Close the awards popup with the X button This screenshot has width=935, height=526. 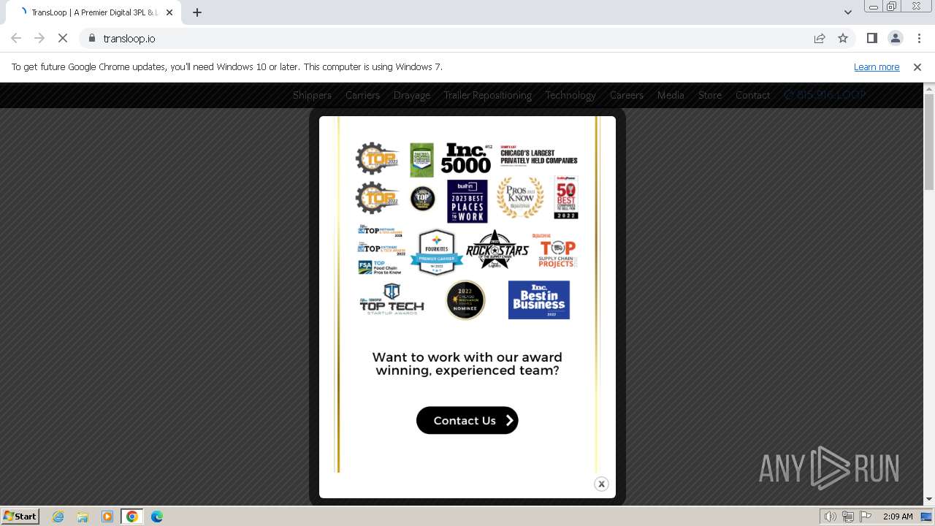coord(601,484)
